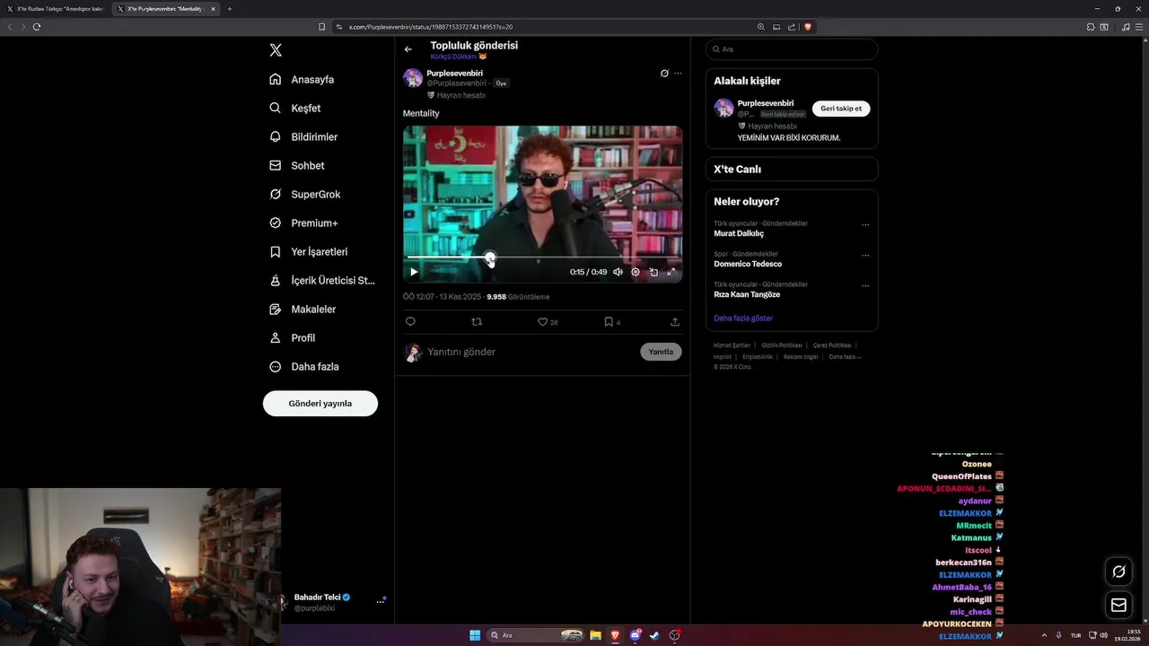Screen dimensions: 1149x646
Task: Open more options for Rıza Kaan Tangöze trend
Action: point(865,286)
